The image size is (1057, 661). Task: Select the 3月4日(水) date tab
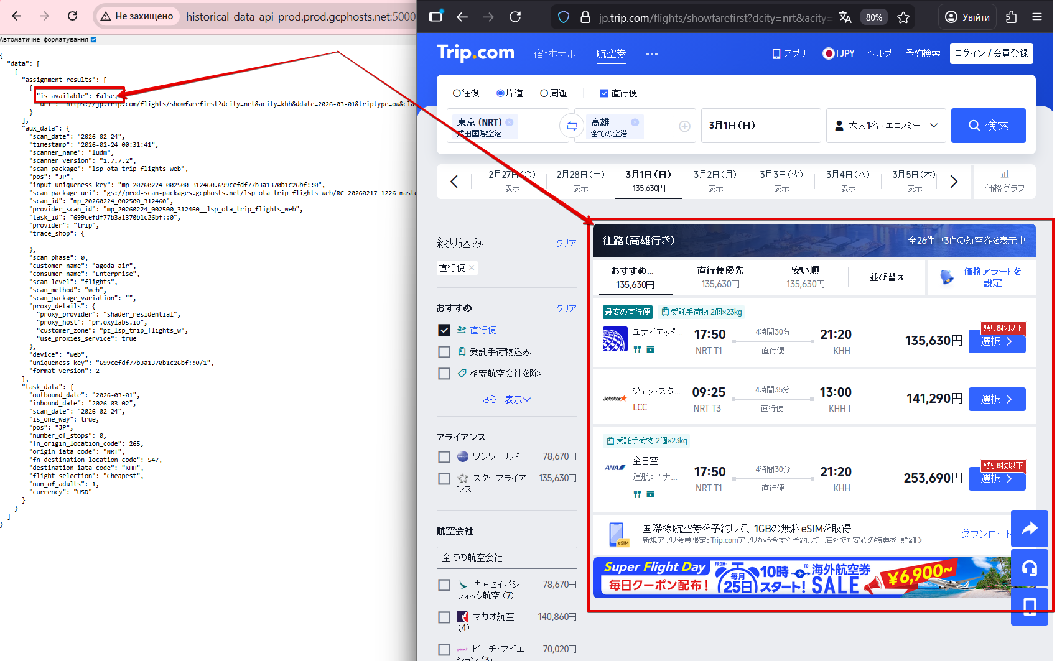pos(848,181)
